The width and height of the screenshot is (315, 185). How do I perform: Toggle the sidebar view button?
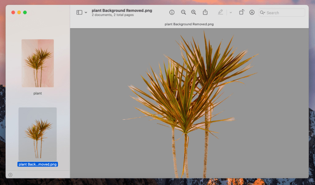click(79, 13)
